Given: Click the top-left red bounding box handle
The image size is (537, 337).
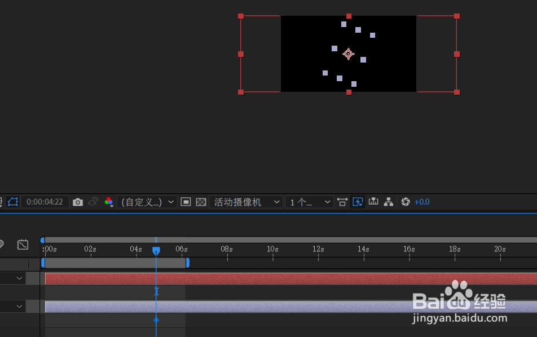Looking at the screenshot, I should 241,16.
